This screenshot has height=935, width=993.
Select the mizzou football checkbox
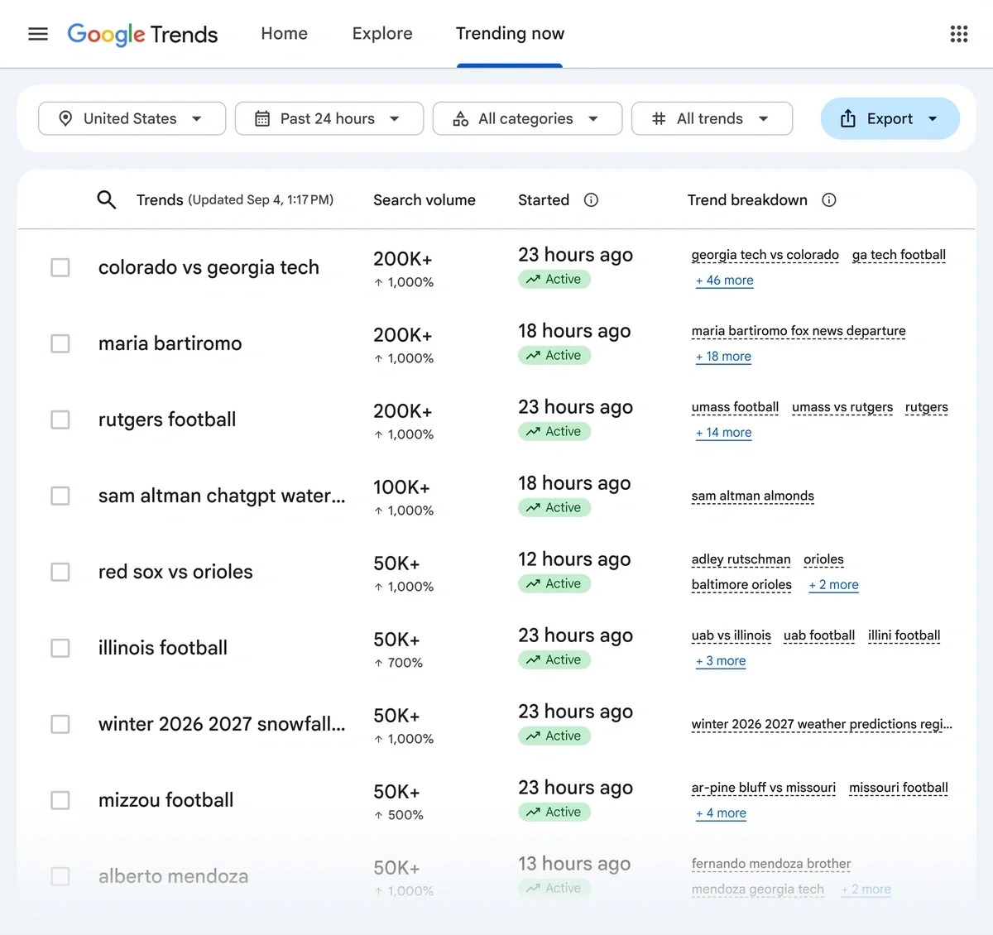[x=60, y=800]
